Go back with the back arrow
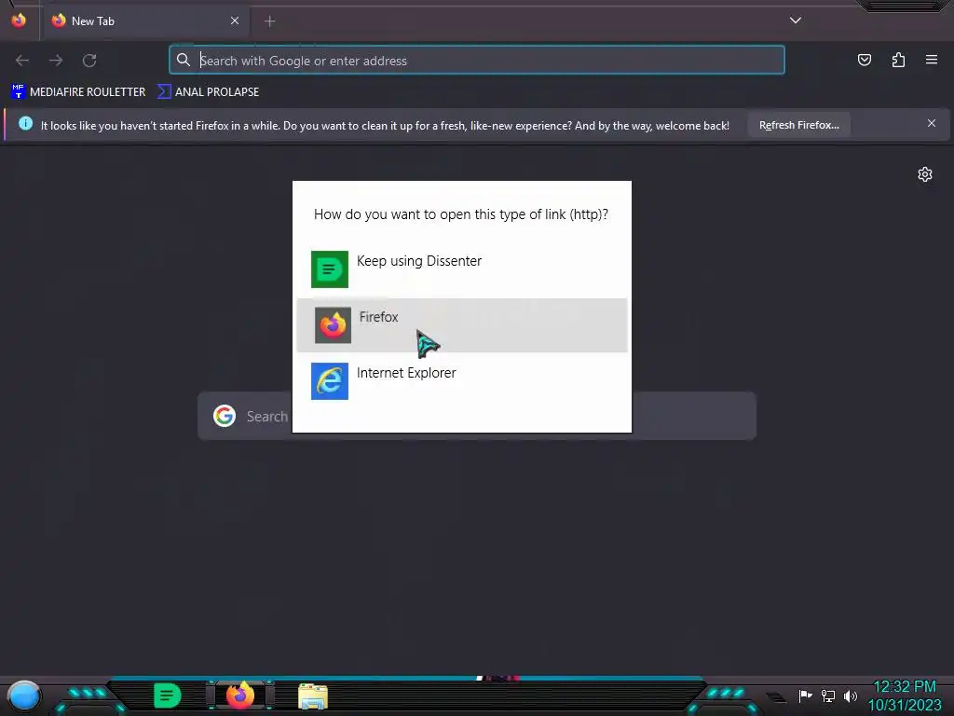The width and height of the screenshot is (954, 716). coord(22,61)
